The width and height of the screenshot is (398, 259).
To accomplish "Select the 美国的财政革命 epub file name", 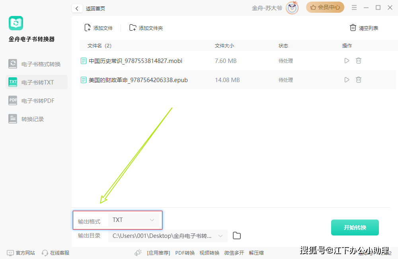I will tap(139, 80).
